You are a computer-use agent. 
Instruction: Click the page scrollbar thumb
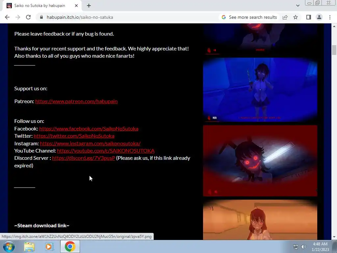[x=334, y=50]
